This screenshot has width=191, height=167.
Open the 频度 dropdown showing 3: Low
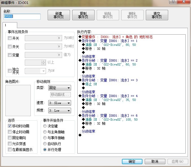pos(60,110)
